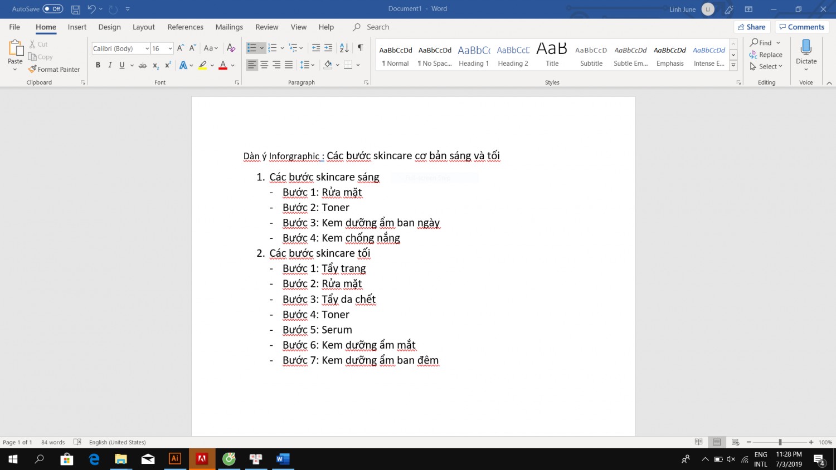The width and height of the screenshot is (836, 470).
Task: Justify the paragraph text
Action: (289, 65)
